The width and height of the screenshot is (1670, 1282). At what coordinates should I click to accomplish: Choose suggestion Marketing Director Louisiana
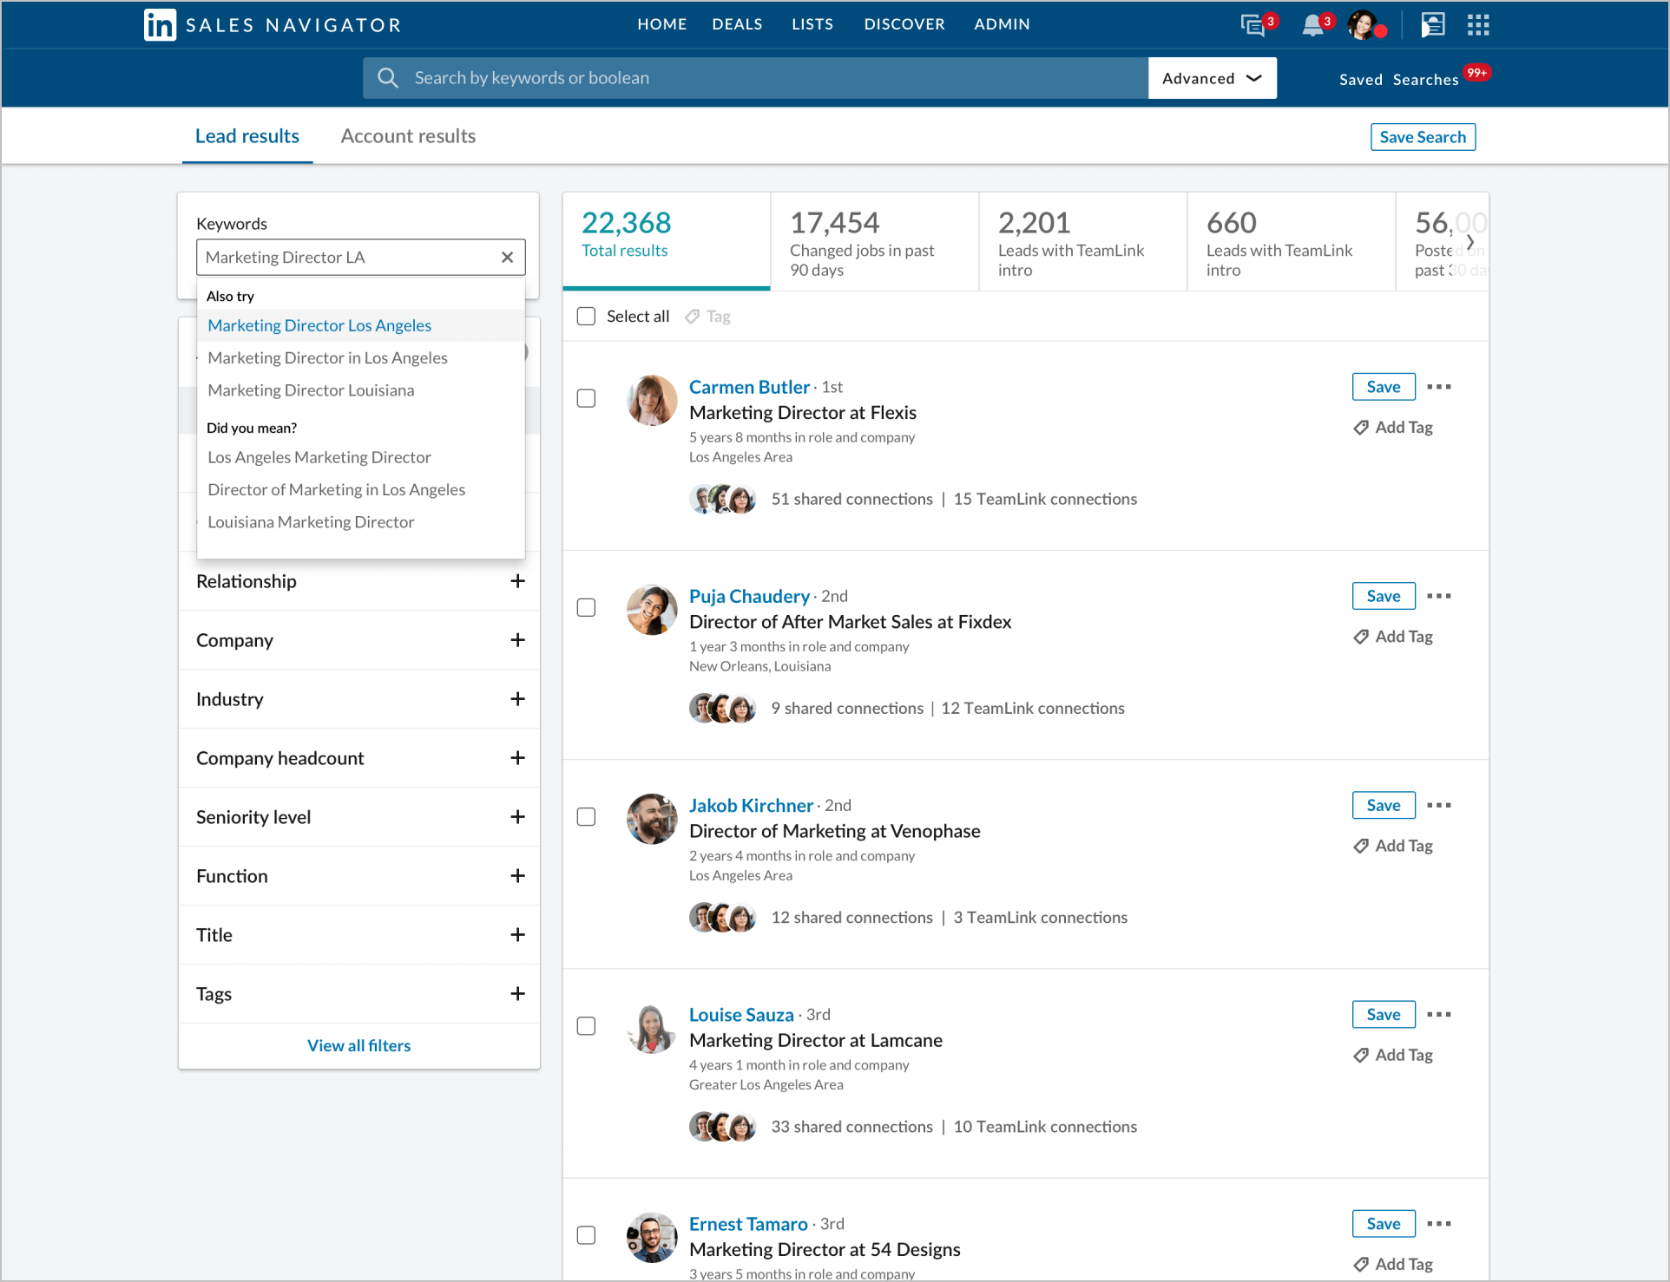(311, 390)
